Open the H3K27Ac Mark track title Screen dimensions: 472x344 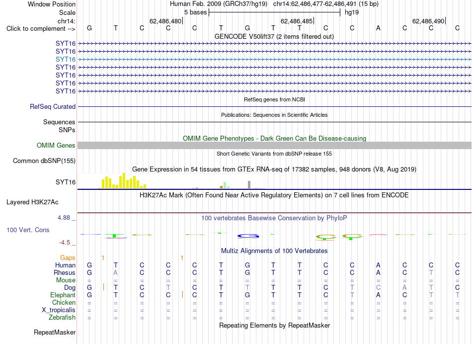point(274,195)
